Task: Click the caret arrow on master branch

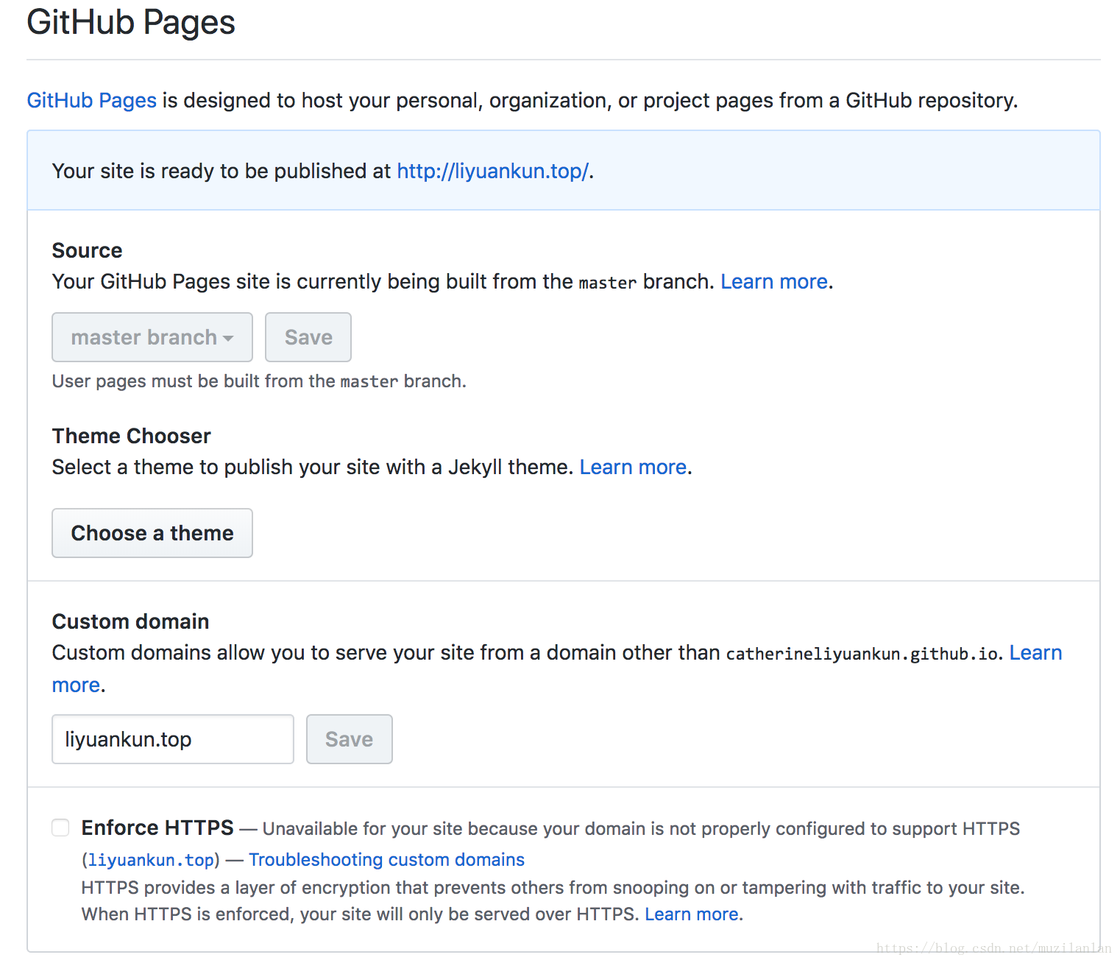Action: [x=228, y=339]
